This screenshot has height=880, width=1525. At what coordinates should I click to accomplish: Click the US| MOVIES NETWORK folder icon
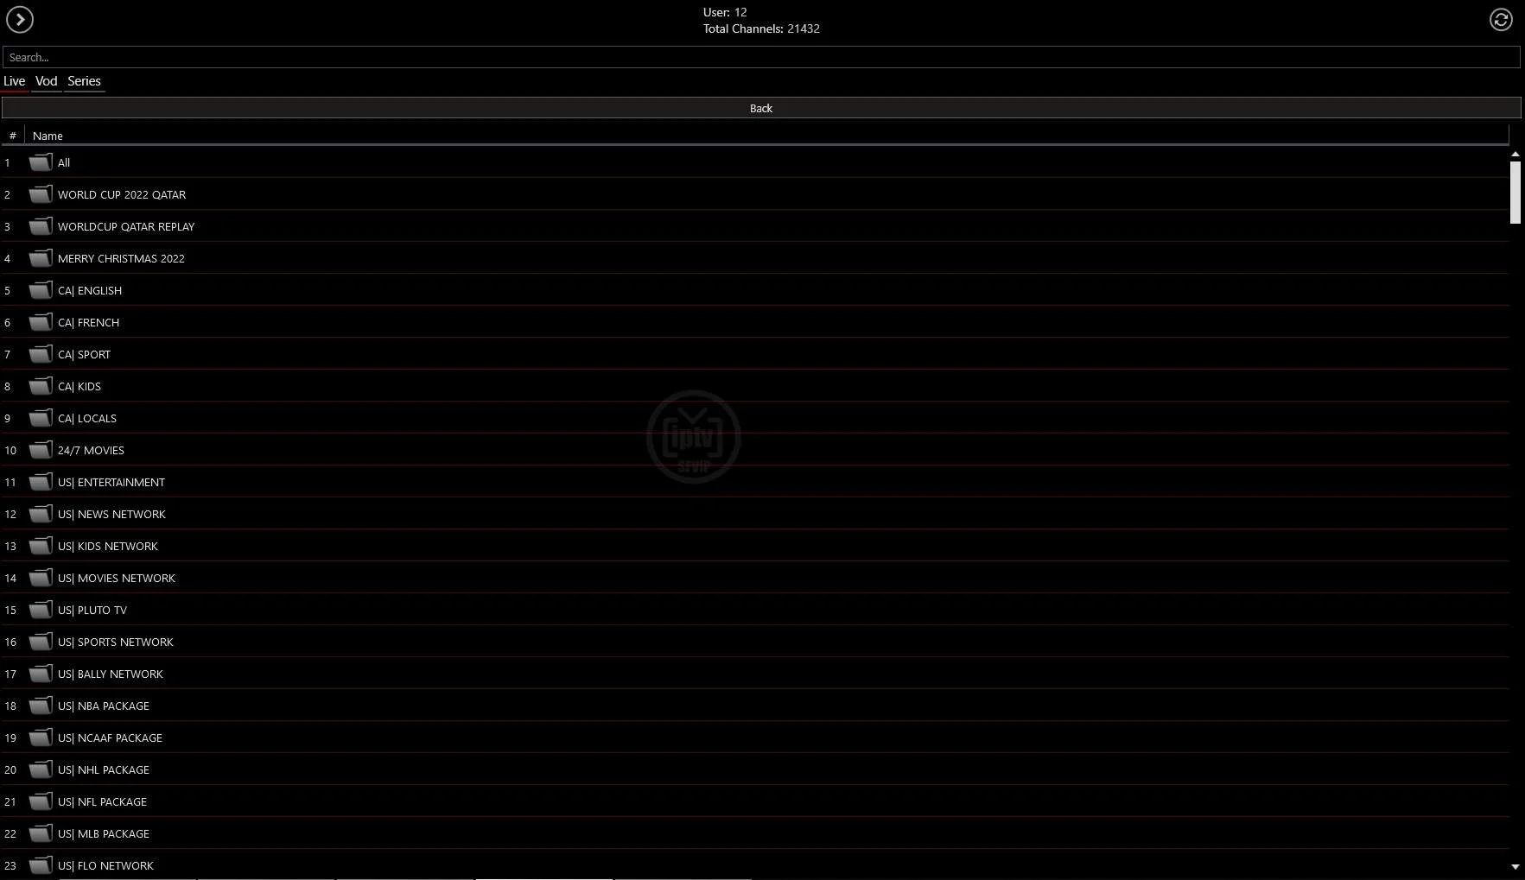click(x=41, y=578)
